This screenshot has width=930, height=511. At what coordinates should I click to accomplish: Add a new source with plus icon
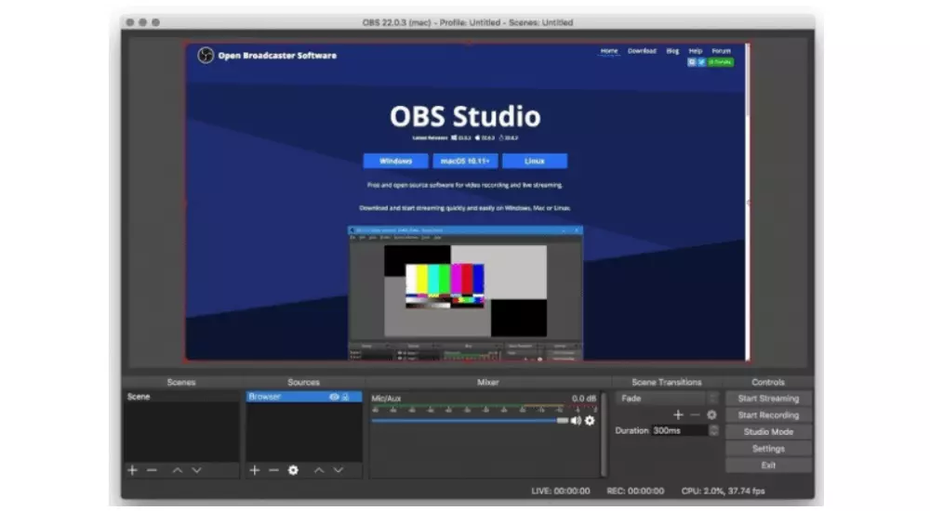[255, 470]
